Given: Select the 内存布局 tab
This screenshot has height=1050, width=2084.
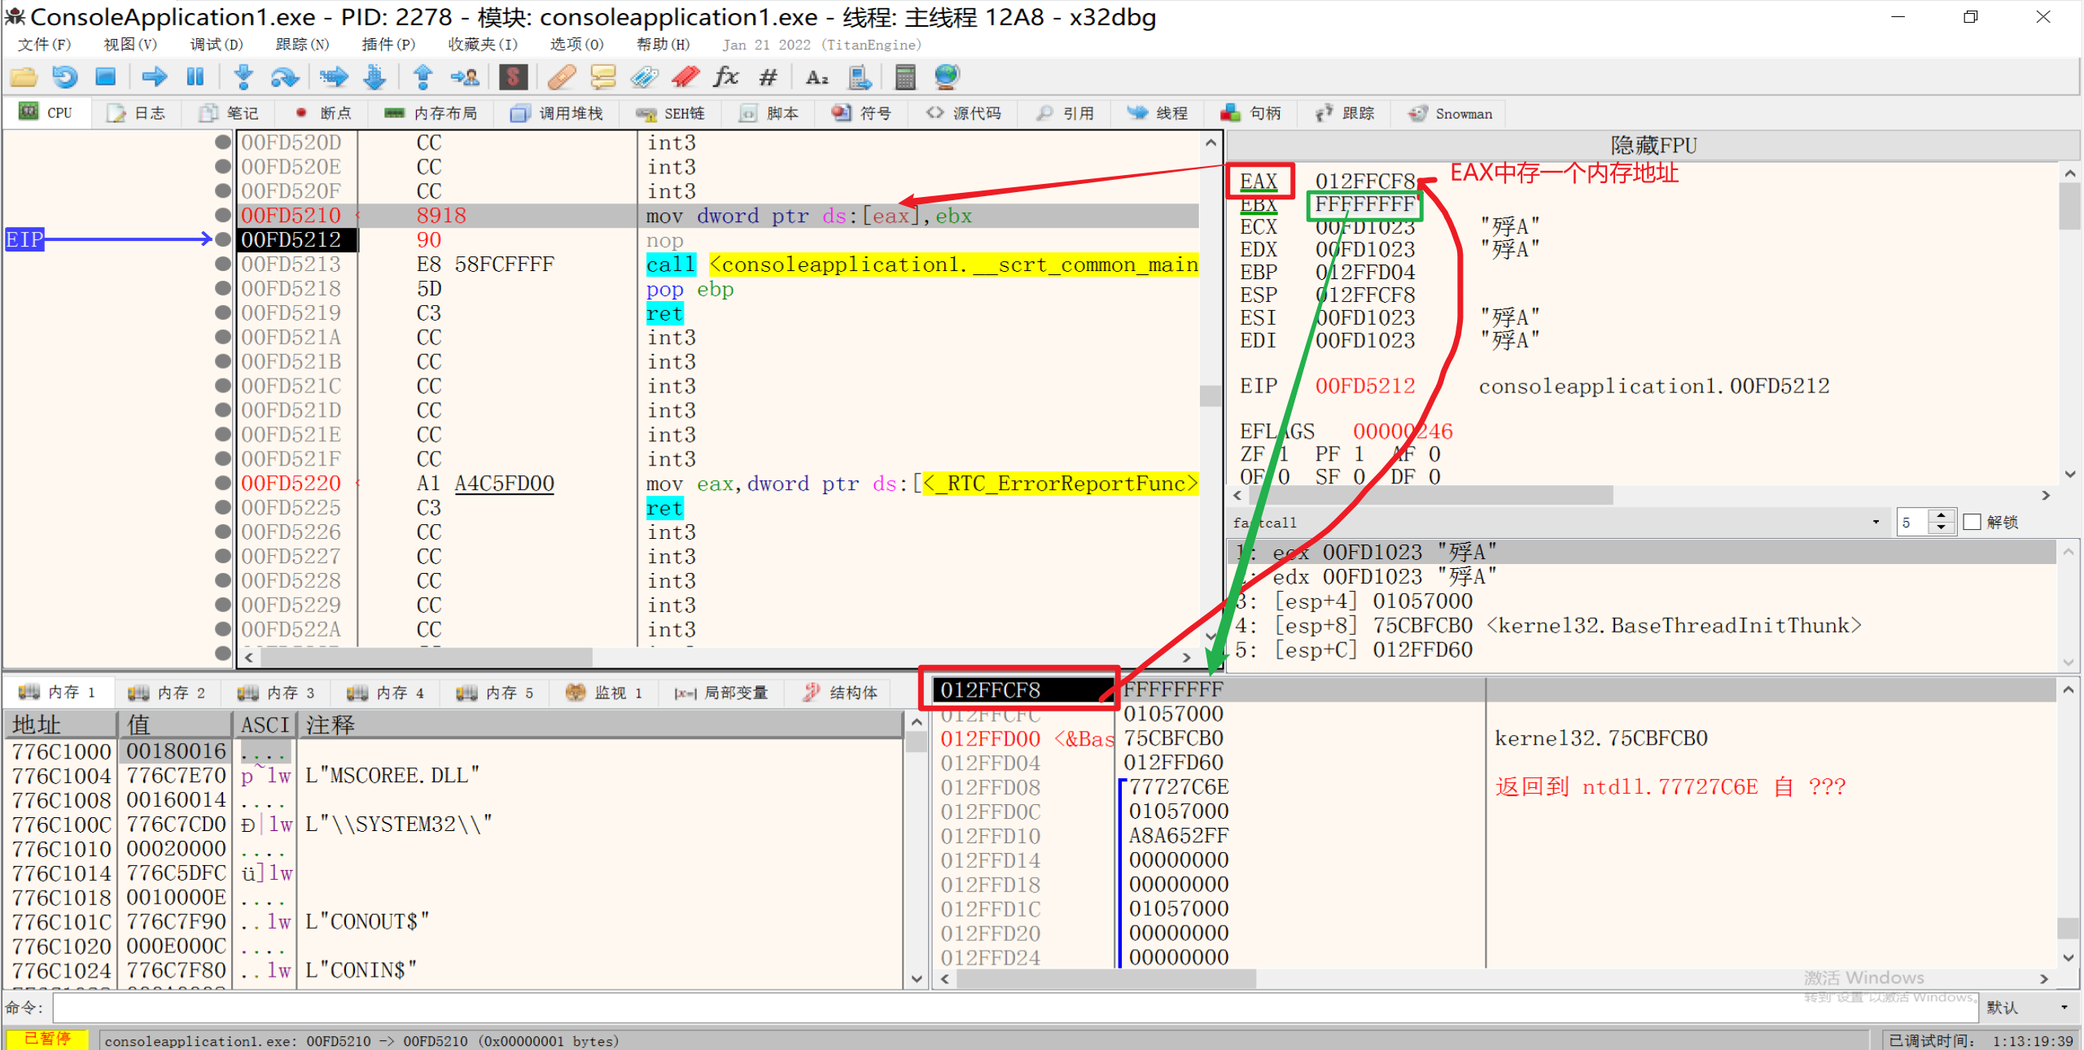Looking at the screenshot, I should click(x=431, y=113).
